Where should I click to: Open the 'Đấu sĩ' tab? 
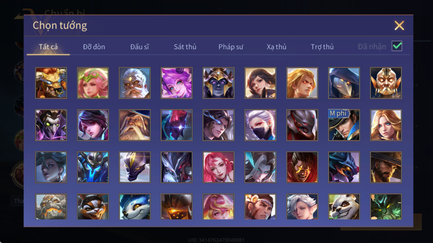pyautogui.click(x=139, y=47)
